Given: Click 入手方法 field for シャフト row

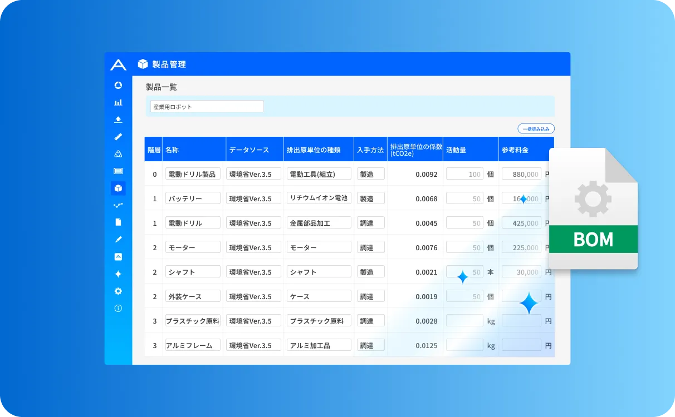Looking at the screenshot, I should click(370, 272).
